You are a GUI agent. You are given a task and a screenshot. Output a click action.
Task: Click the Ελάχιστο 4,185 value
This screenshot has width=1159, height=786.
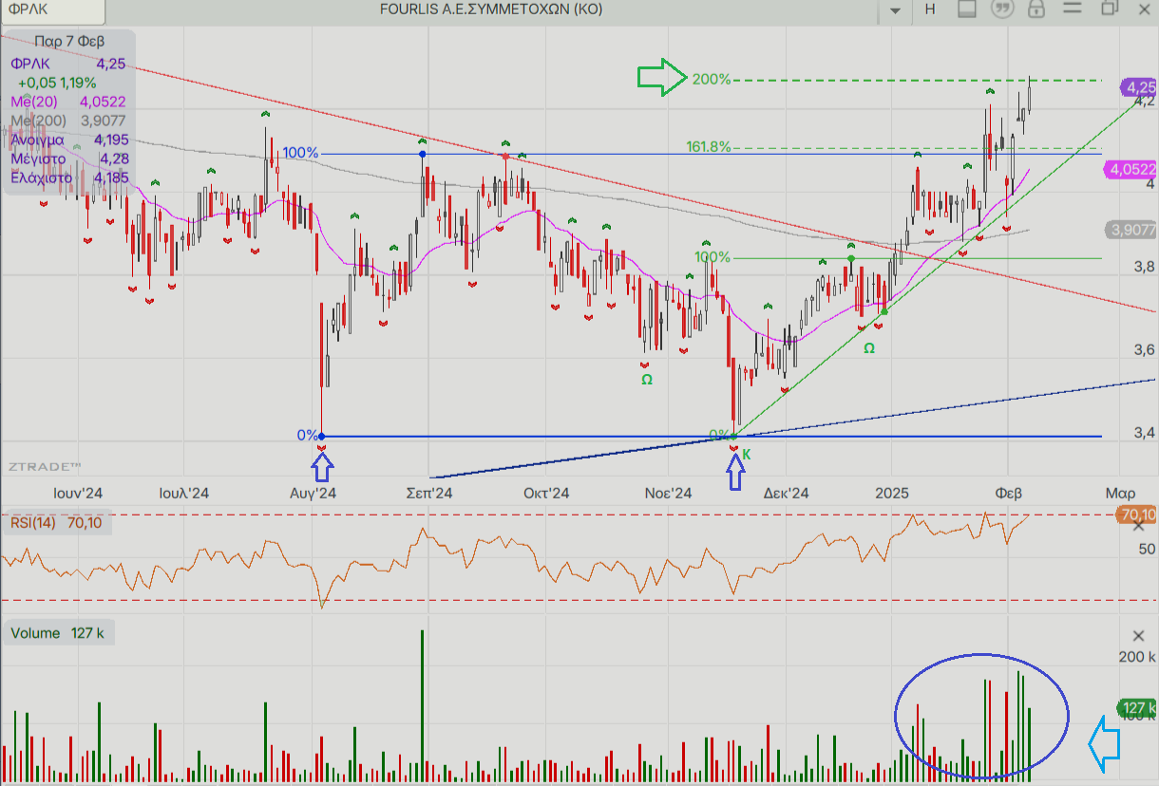point(68,177)
